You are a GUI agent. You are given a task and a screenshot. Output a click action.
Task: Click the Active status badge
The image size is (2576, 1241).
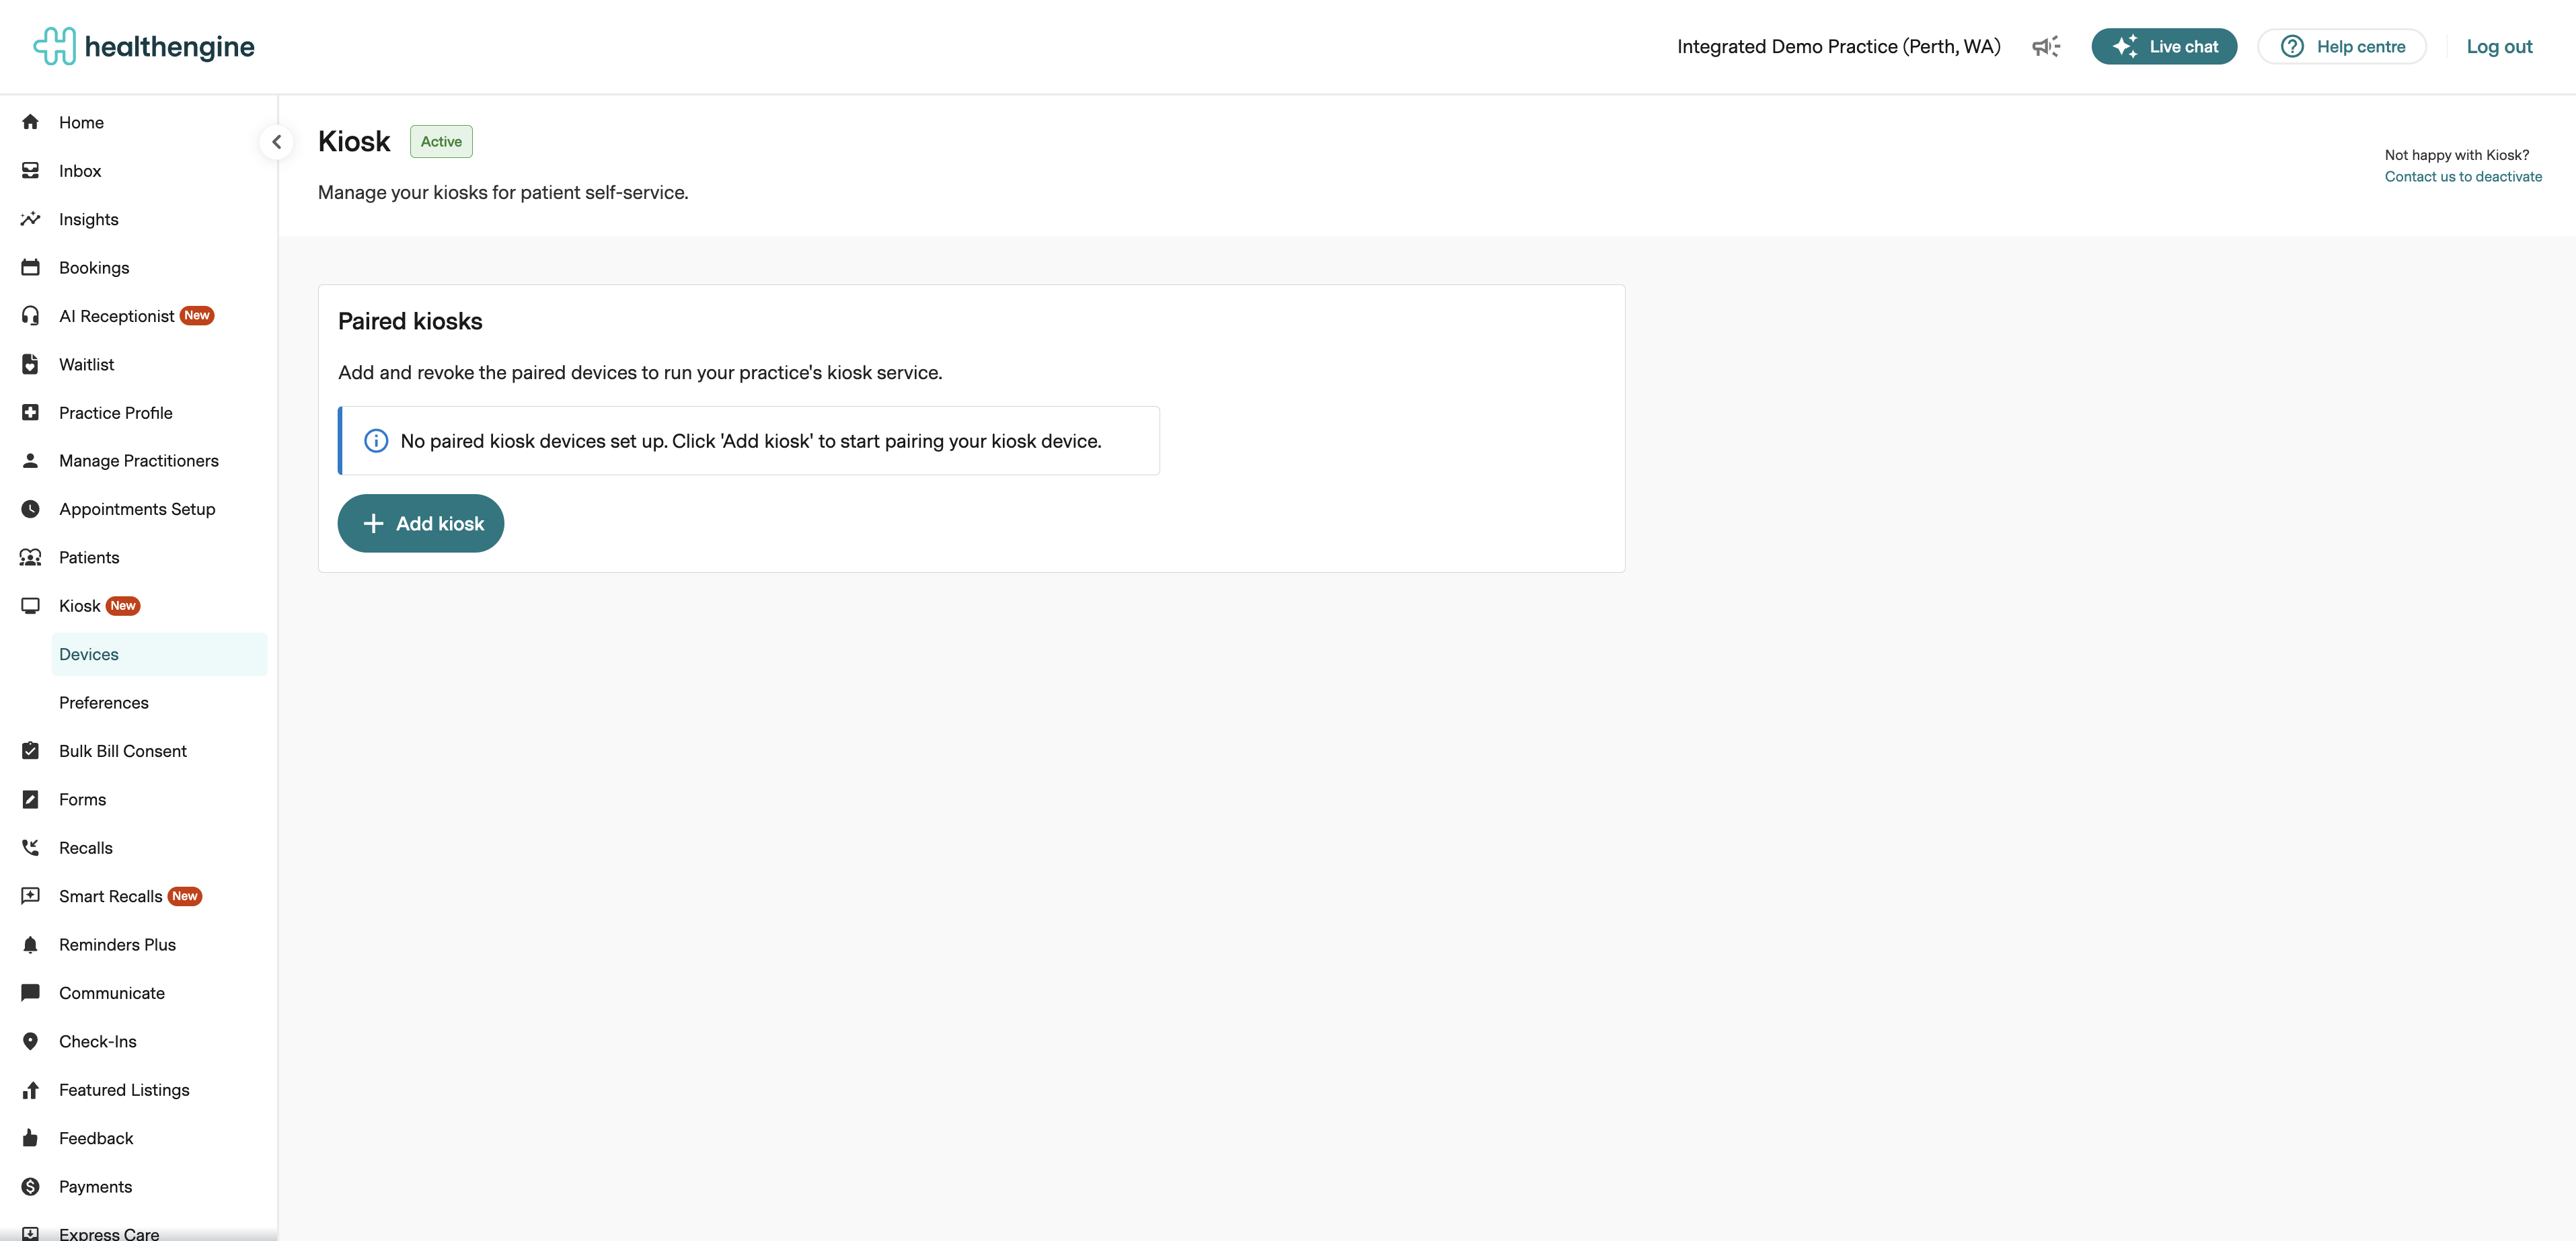441,142
